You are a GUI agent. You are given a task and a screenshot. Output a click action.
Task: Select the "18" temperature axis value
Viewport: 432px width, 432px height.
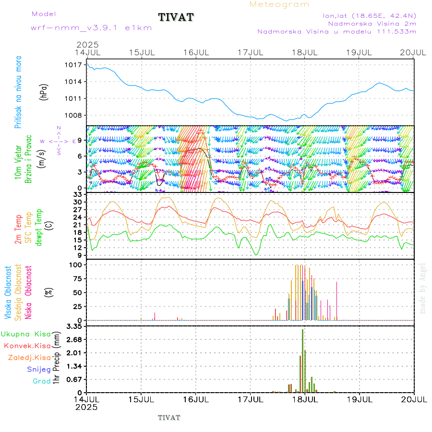[78, 232]
